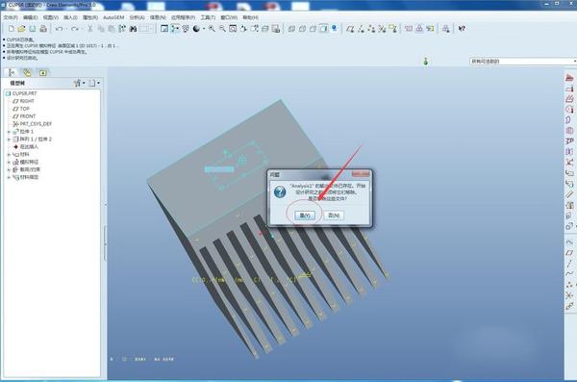This screenshot has width=577, height=382.
Task: Switch to the model tree tab
Action: [11, 72]
